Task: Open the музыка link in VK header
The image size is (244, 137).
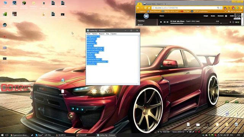Action: click(x=220, y=16)
